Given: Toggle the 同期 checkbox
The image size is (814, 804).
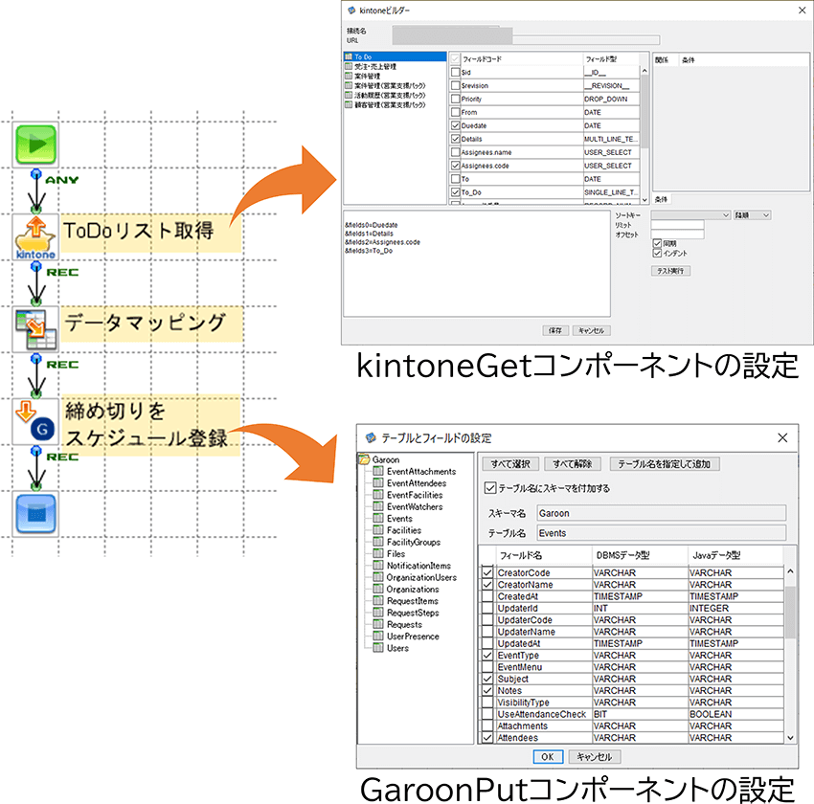Looking at the screenshot, I should [x=657, y=243].
